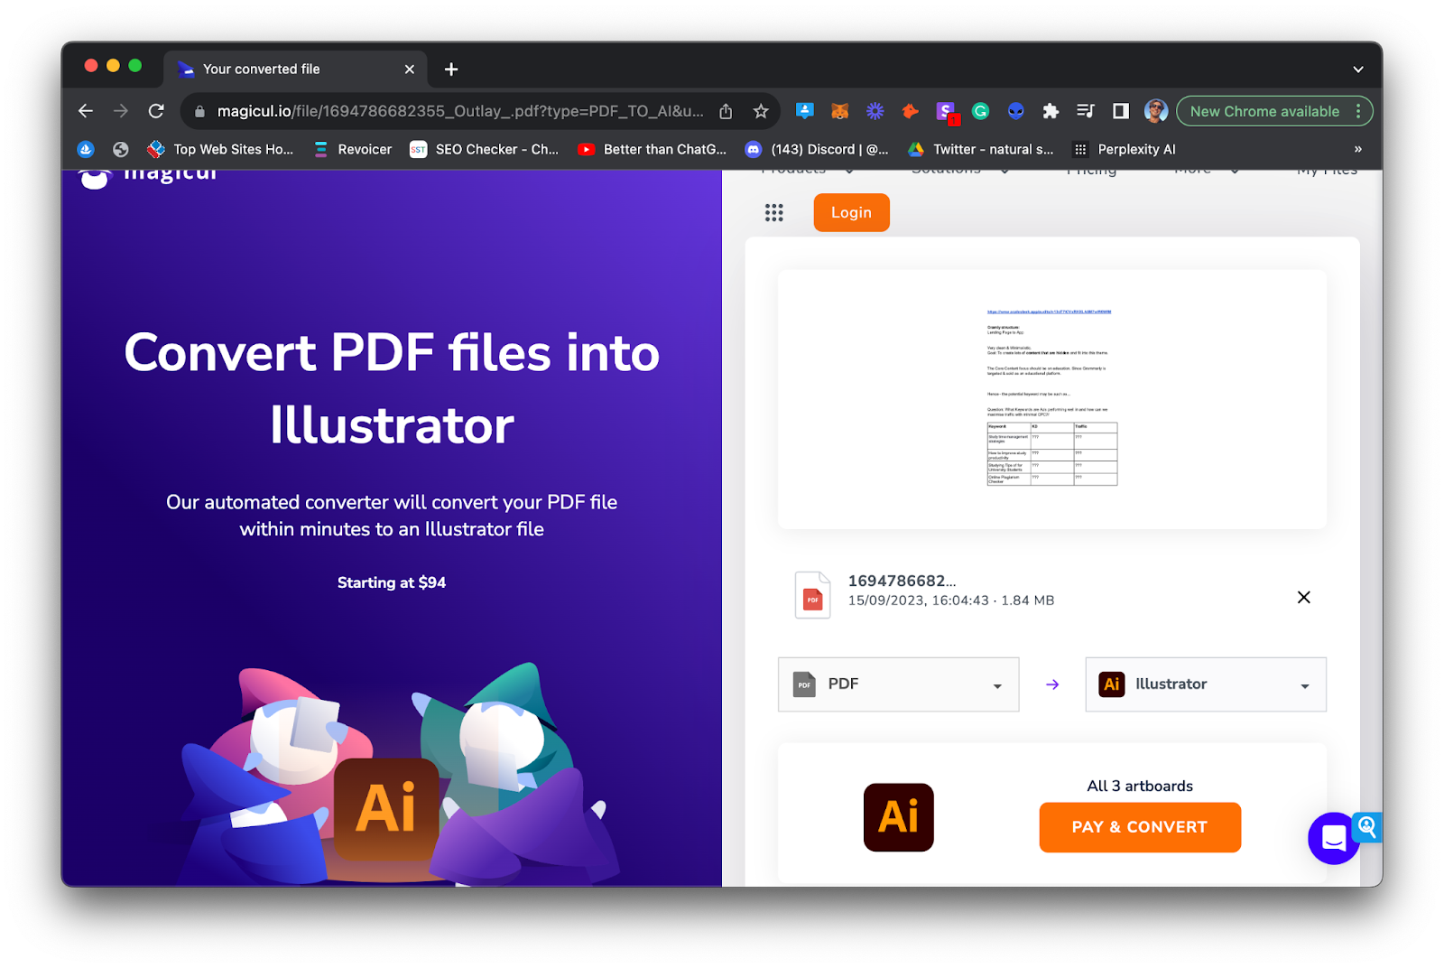
Task: Close the 'Your converted file' tab
Action: tap(410, 70)
